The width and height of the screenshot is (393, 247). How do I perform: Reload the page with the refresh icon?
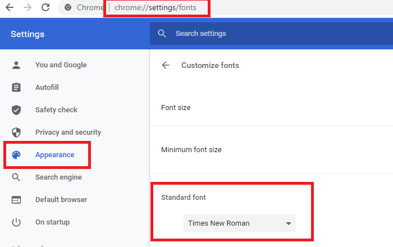pos(45,8)
